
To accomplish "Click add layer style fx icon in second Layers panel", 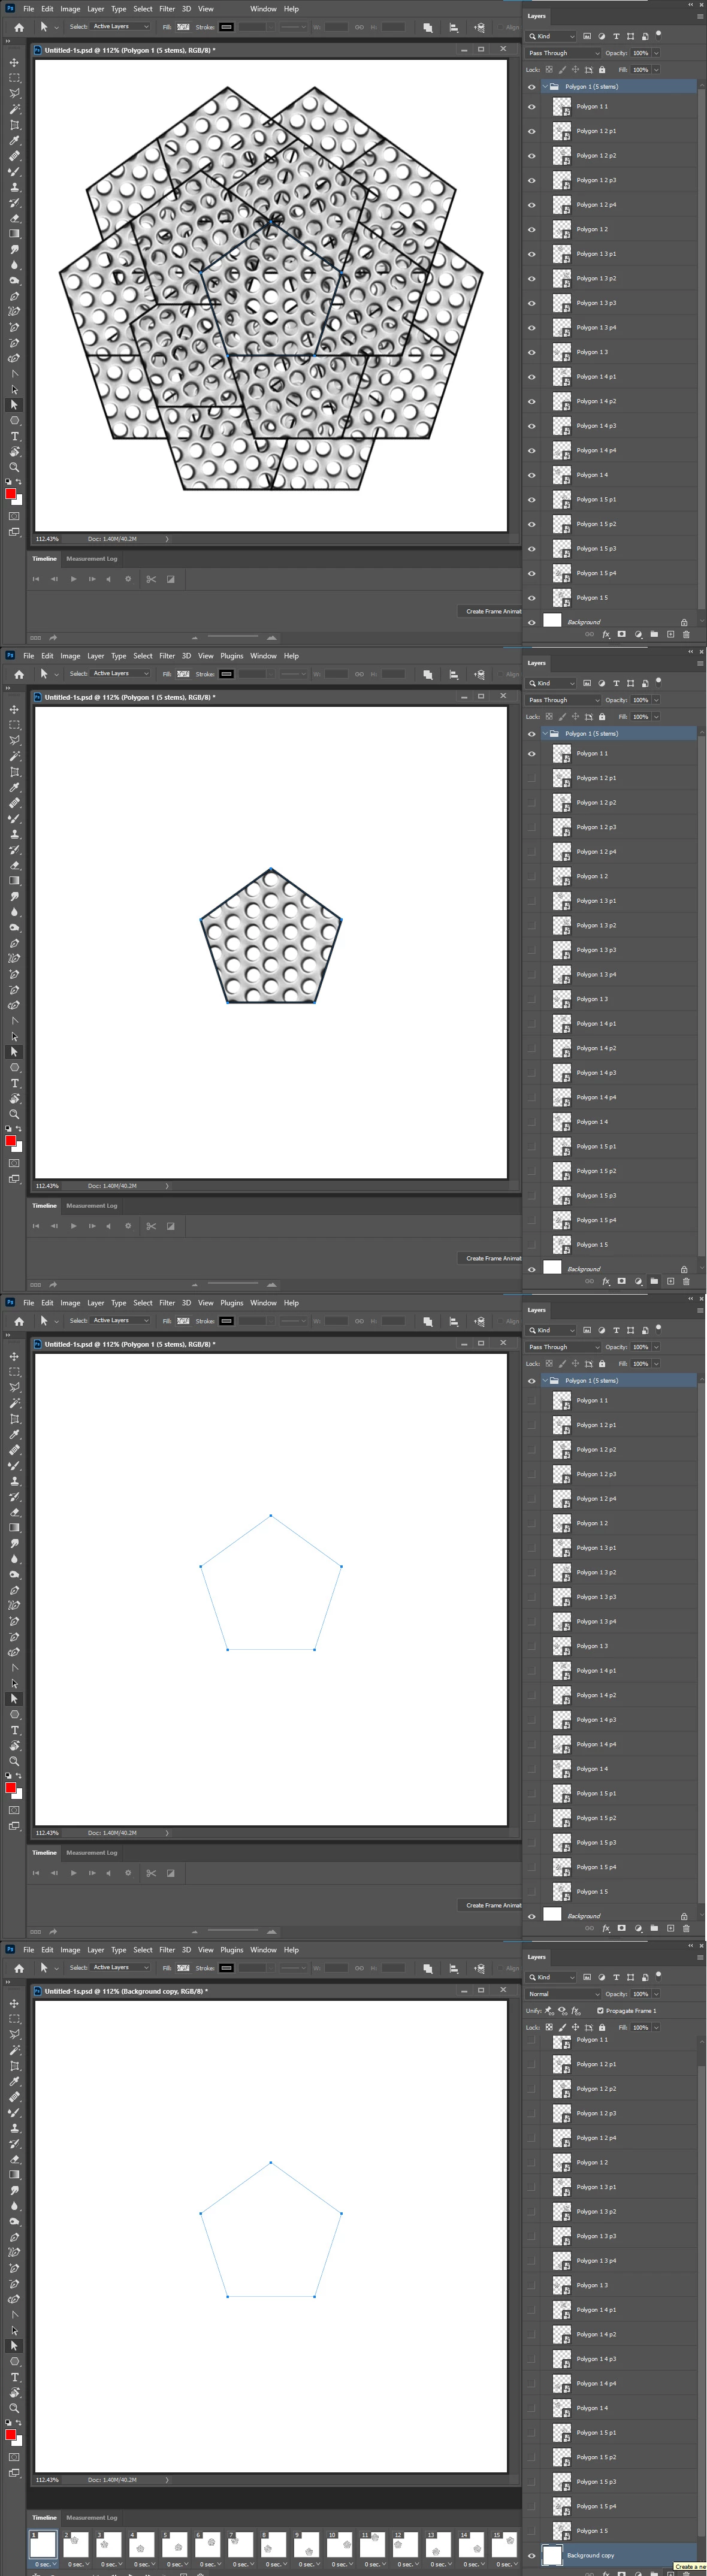I will click(x=605, y=1281).
